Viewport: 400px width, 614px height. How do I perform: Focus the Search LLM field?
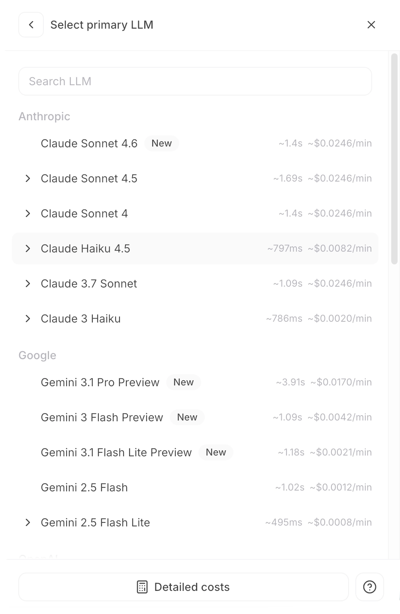click(x=195, y=81)
